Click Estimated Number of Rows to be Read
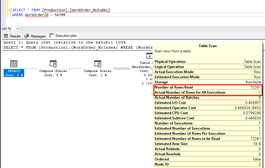This screenshot has height=168, width=265. [208, 139]
